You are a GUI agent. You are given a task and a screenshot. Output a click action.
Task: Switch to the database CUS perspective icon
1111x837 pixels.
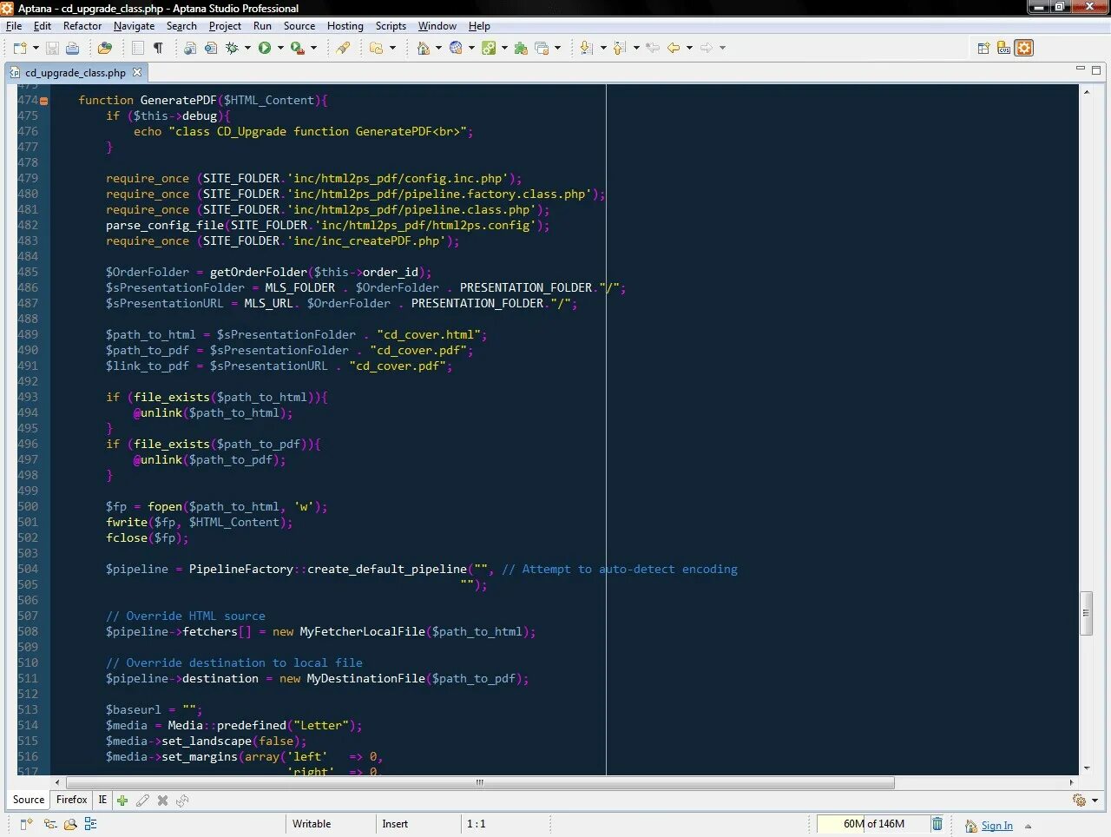tap(1004, 48)
